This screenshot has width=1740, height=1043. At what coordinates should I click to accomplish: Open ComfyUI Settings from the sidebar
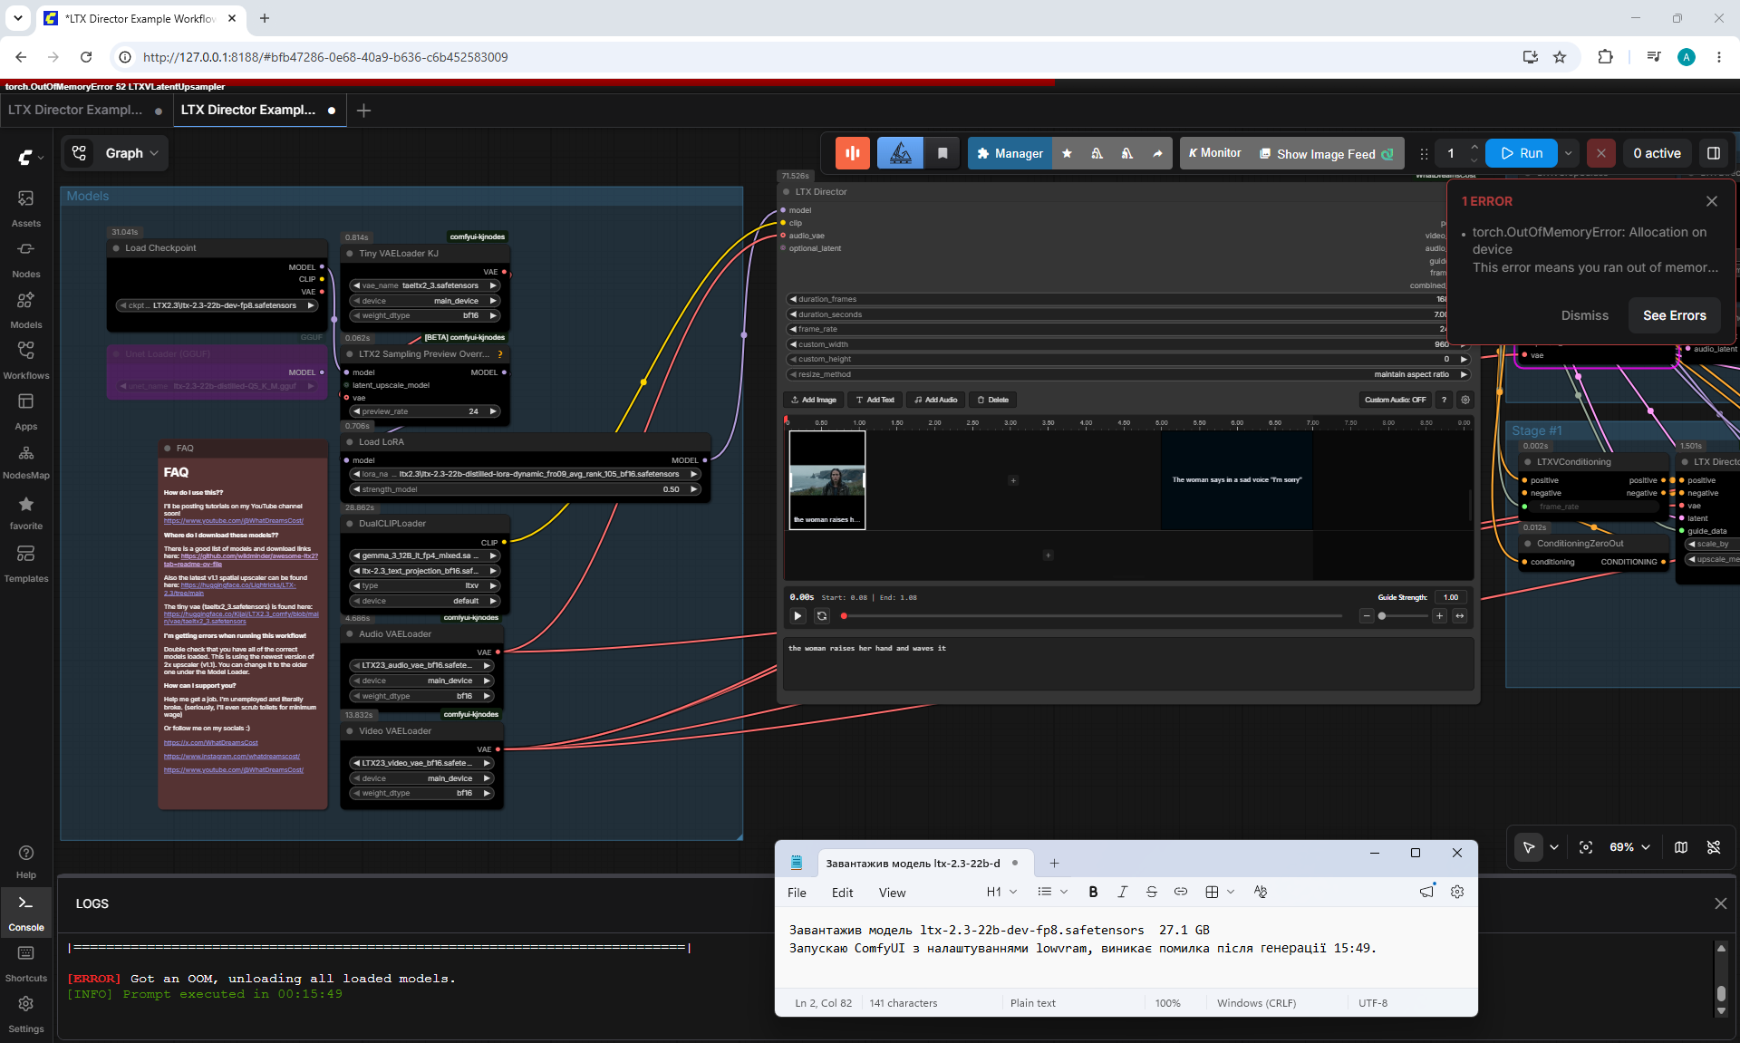tap(26, 1014)
